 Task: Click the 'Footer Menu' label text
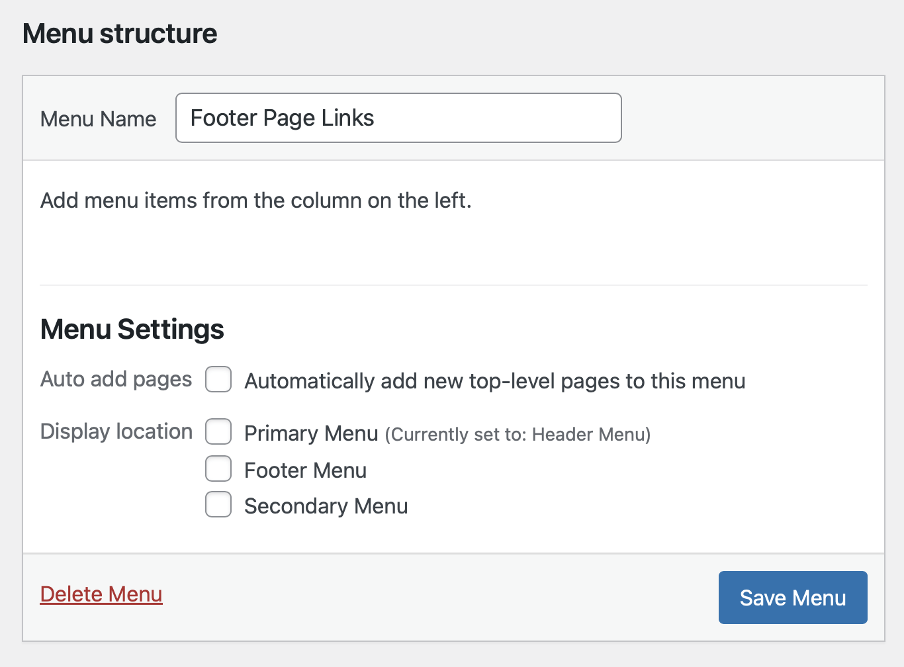(x=306, y=470)
